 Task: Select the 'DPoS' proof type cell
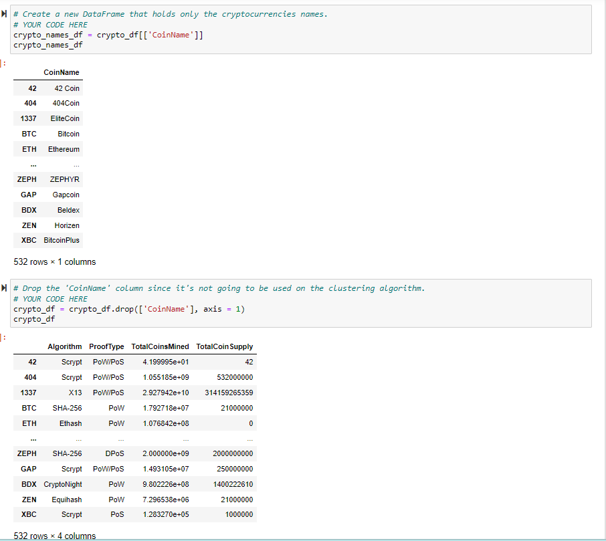click(115, 453)
